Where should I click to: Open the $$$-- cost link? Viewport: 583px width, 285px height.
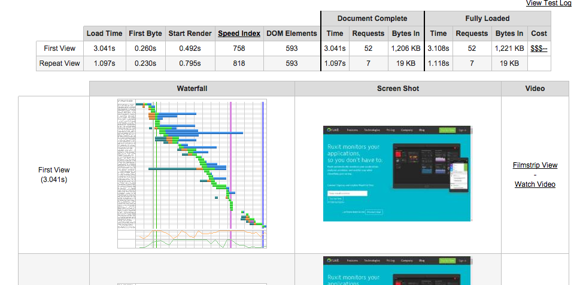(x=539, y=48)
